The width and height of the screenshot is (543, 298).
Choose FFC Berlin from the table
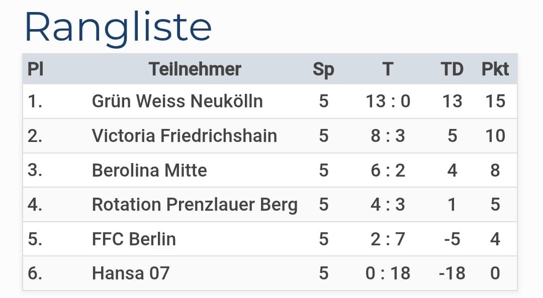(x=134, y=239)
